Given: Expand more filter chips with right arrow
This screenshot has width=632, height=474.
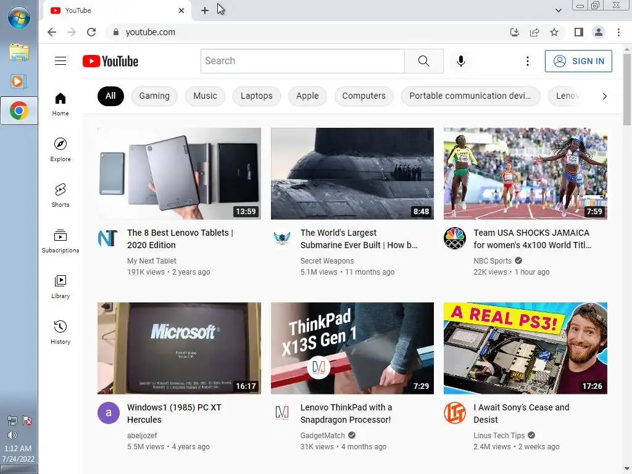Looking at the screenshot, I should click(604, 96).
